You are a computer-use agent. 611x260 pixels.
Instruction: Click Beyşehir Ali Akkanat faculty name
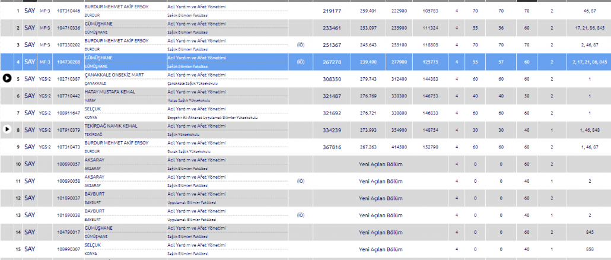(x=212, y=118)
